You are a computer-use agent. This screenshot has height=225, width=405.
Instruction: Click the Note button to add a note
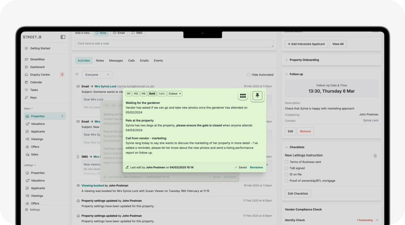101,33
